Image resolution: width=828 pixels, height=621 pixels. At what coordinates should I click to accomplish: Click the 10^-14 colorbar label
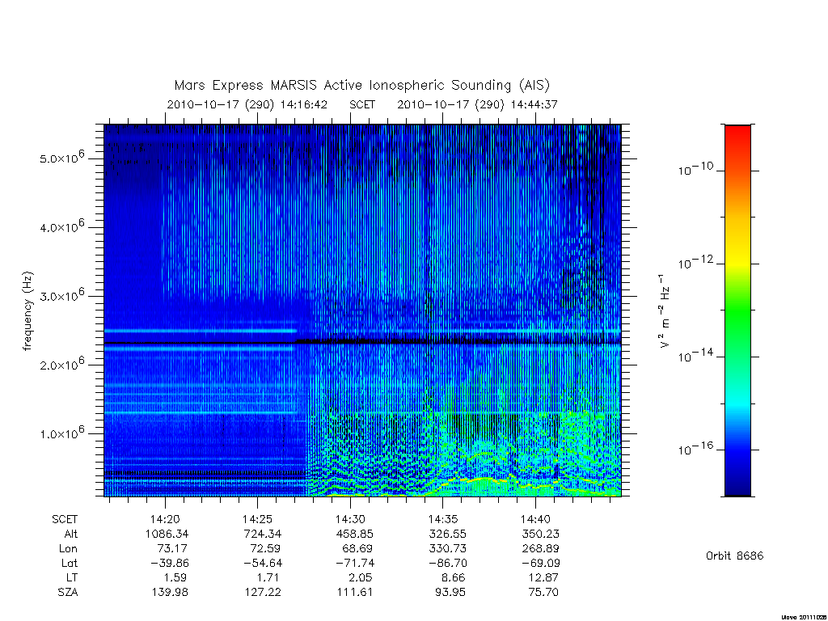point(695,356)
